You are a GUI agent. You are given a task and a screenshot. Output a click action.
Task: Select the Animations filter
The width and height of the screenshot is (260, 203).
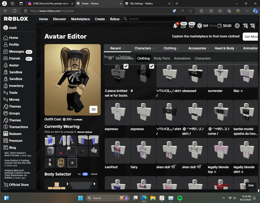coord(182,58)
